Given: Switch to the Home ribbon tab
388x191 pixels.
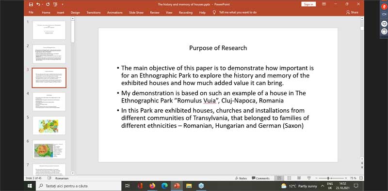Looking at the screenshot, I should coord(46,13).
